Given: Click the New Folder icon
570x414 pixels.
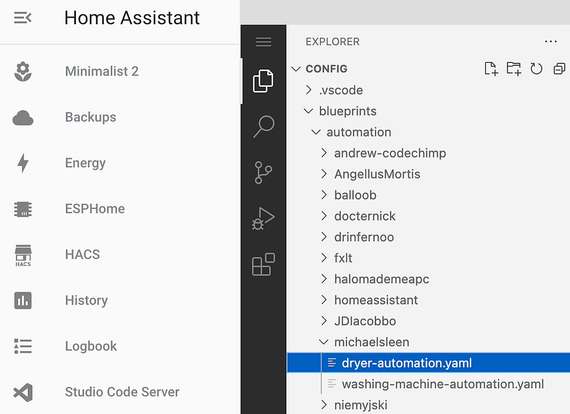Looking at the screenshot, I should [x=514, y=68].
